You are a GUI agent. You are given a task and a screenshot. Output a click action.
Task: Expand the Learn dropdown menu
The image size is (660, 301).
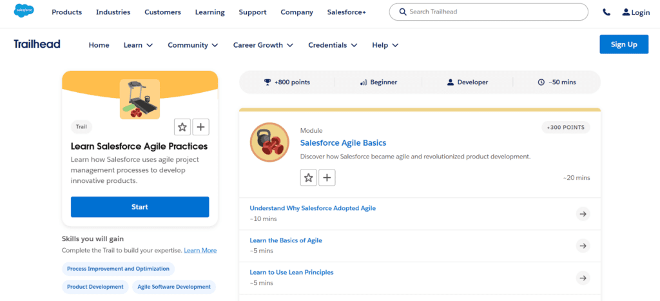[x=138, y=45]
